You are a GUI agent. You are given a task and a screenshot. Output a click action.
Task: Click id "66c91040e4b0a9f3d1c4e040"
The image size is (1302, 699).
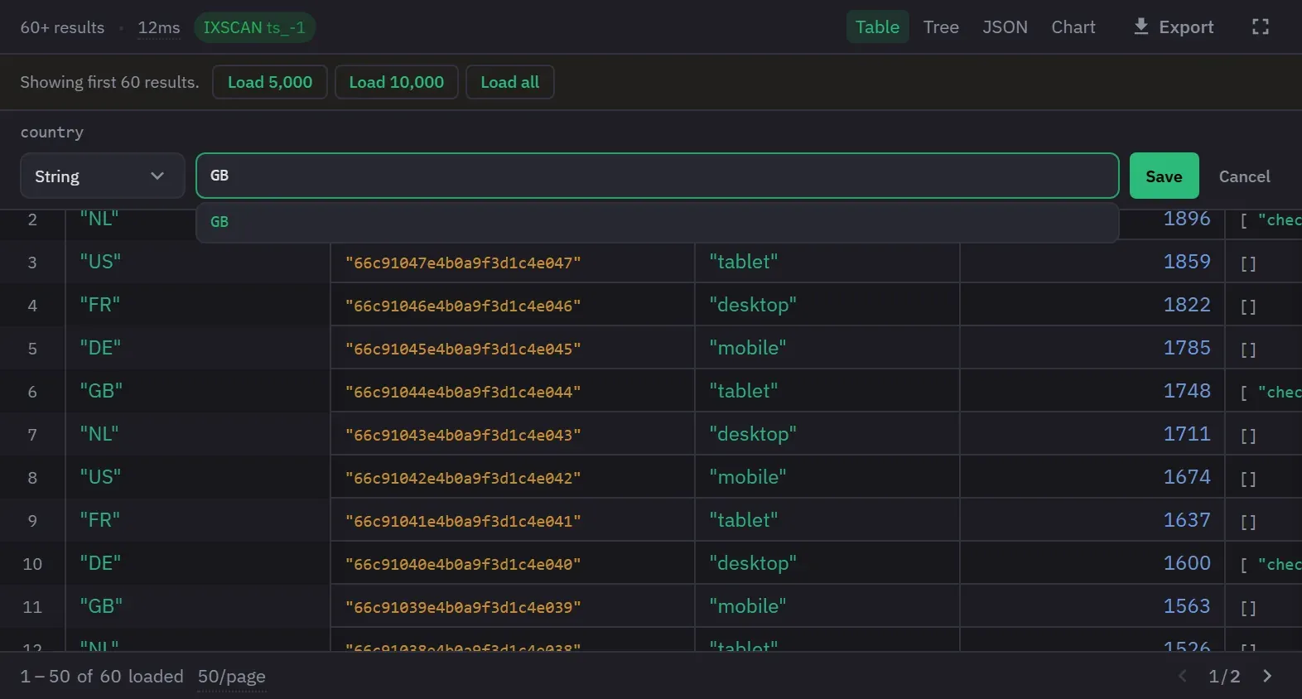click(x=463, y=564)
